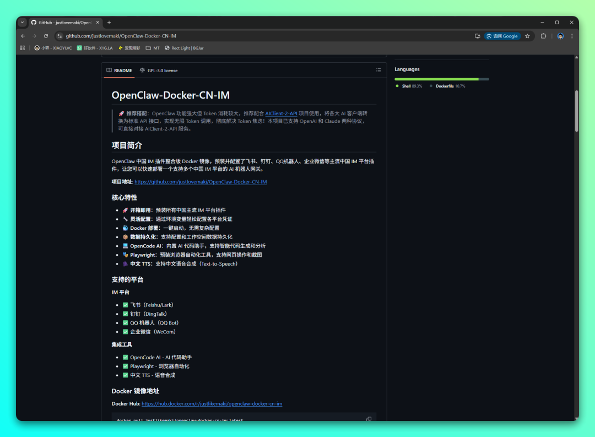This screenshot has width=595, height=437.
Task: Click the package emoji beside 数据持久化
Action: tap(125, 237)
